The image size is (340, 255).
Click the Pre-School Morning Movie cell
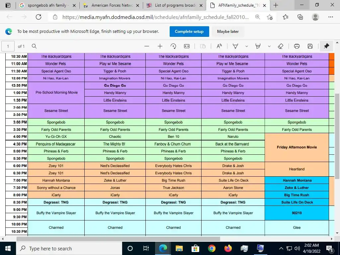[56, 93]
